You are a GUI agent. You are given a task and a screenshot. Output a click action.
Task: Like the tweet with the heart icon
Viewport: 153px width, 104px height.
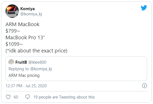(8, 97)
